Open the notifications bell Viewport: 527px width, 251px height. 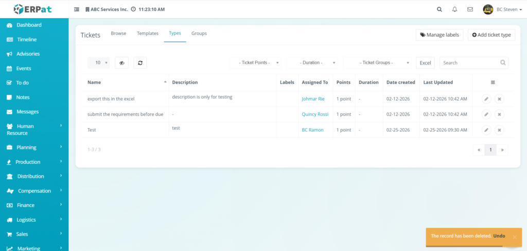pos(454,9)
